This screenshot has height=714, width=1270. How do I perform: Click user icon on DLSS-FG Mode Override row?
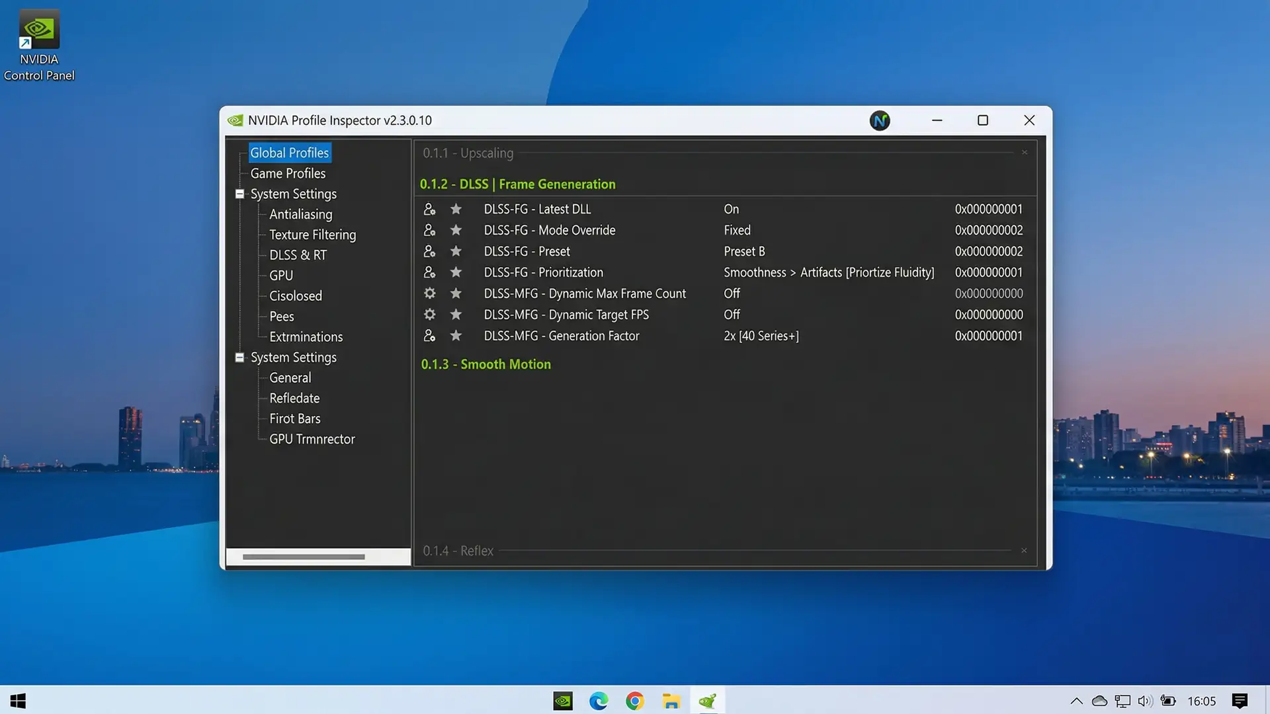(x=429, y=230)
